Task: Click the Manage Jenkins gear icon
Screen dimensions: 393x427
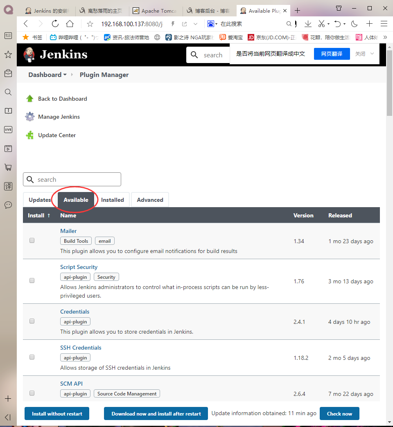Action: point(30,117)
